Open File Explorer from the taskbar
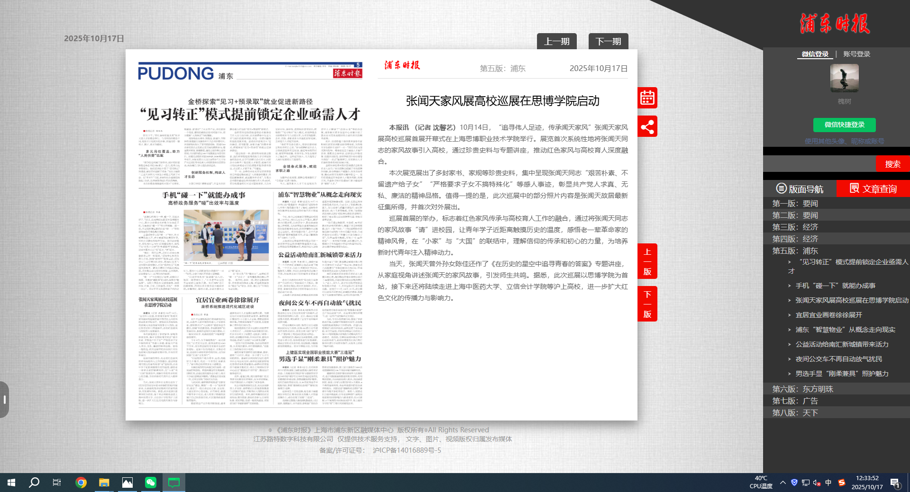The height and width of the screenshot is (492, 910). pyautogui.click(x=104, y=483)
